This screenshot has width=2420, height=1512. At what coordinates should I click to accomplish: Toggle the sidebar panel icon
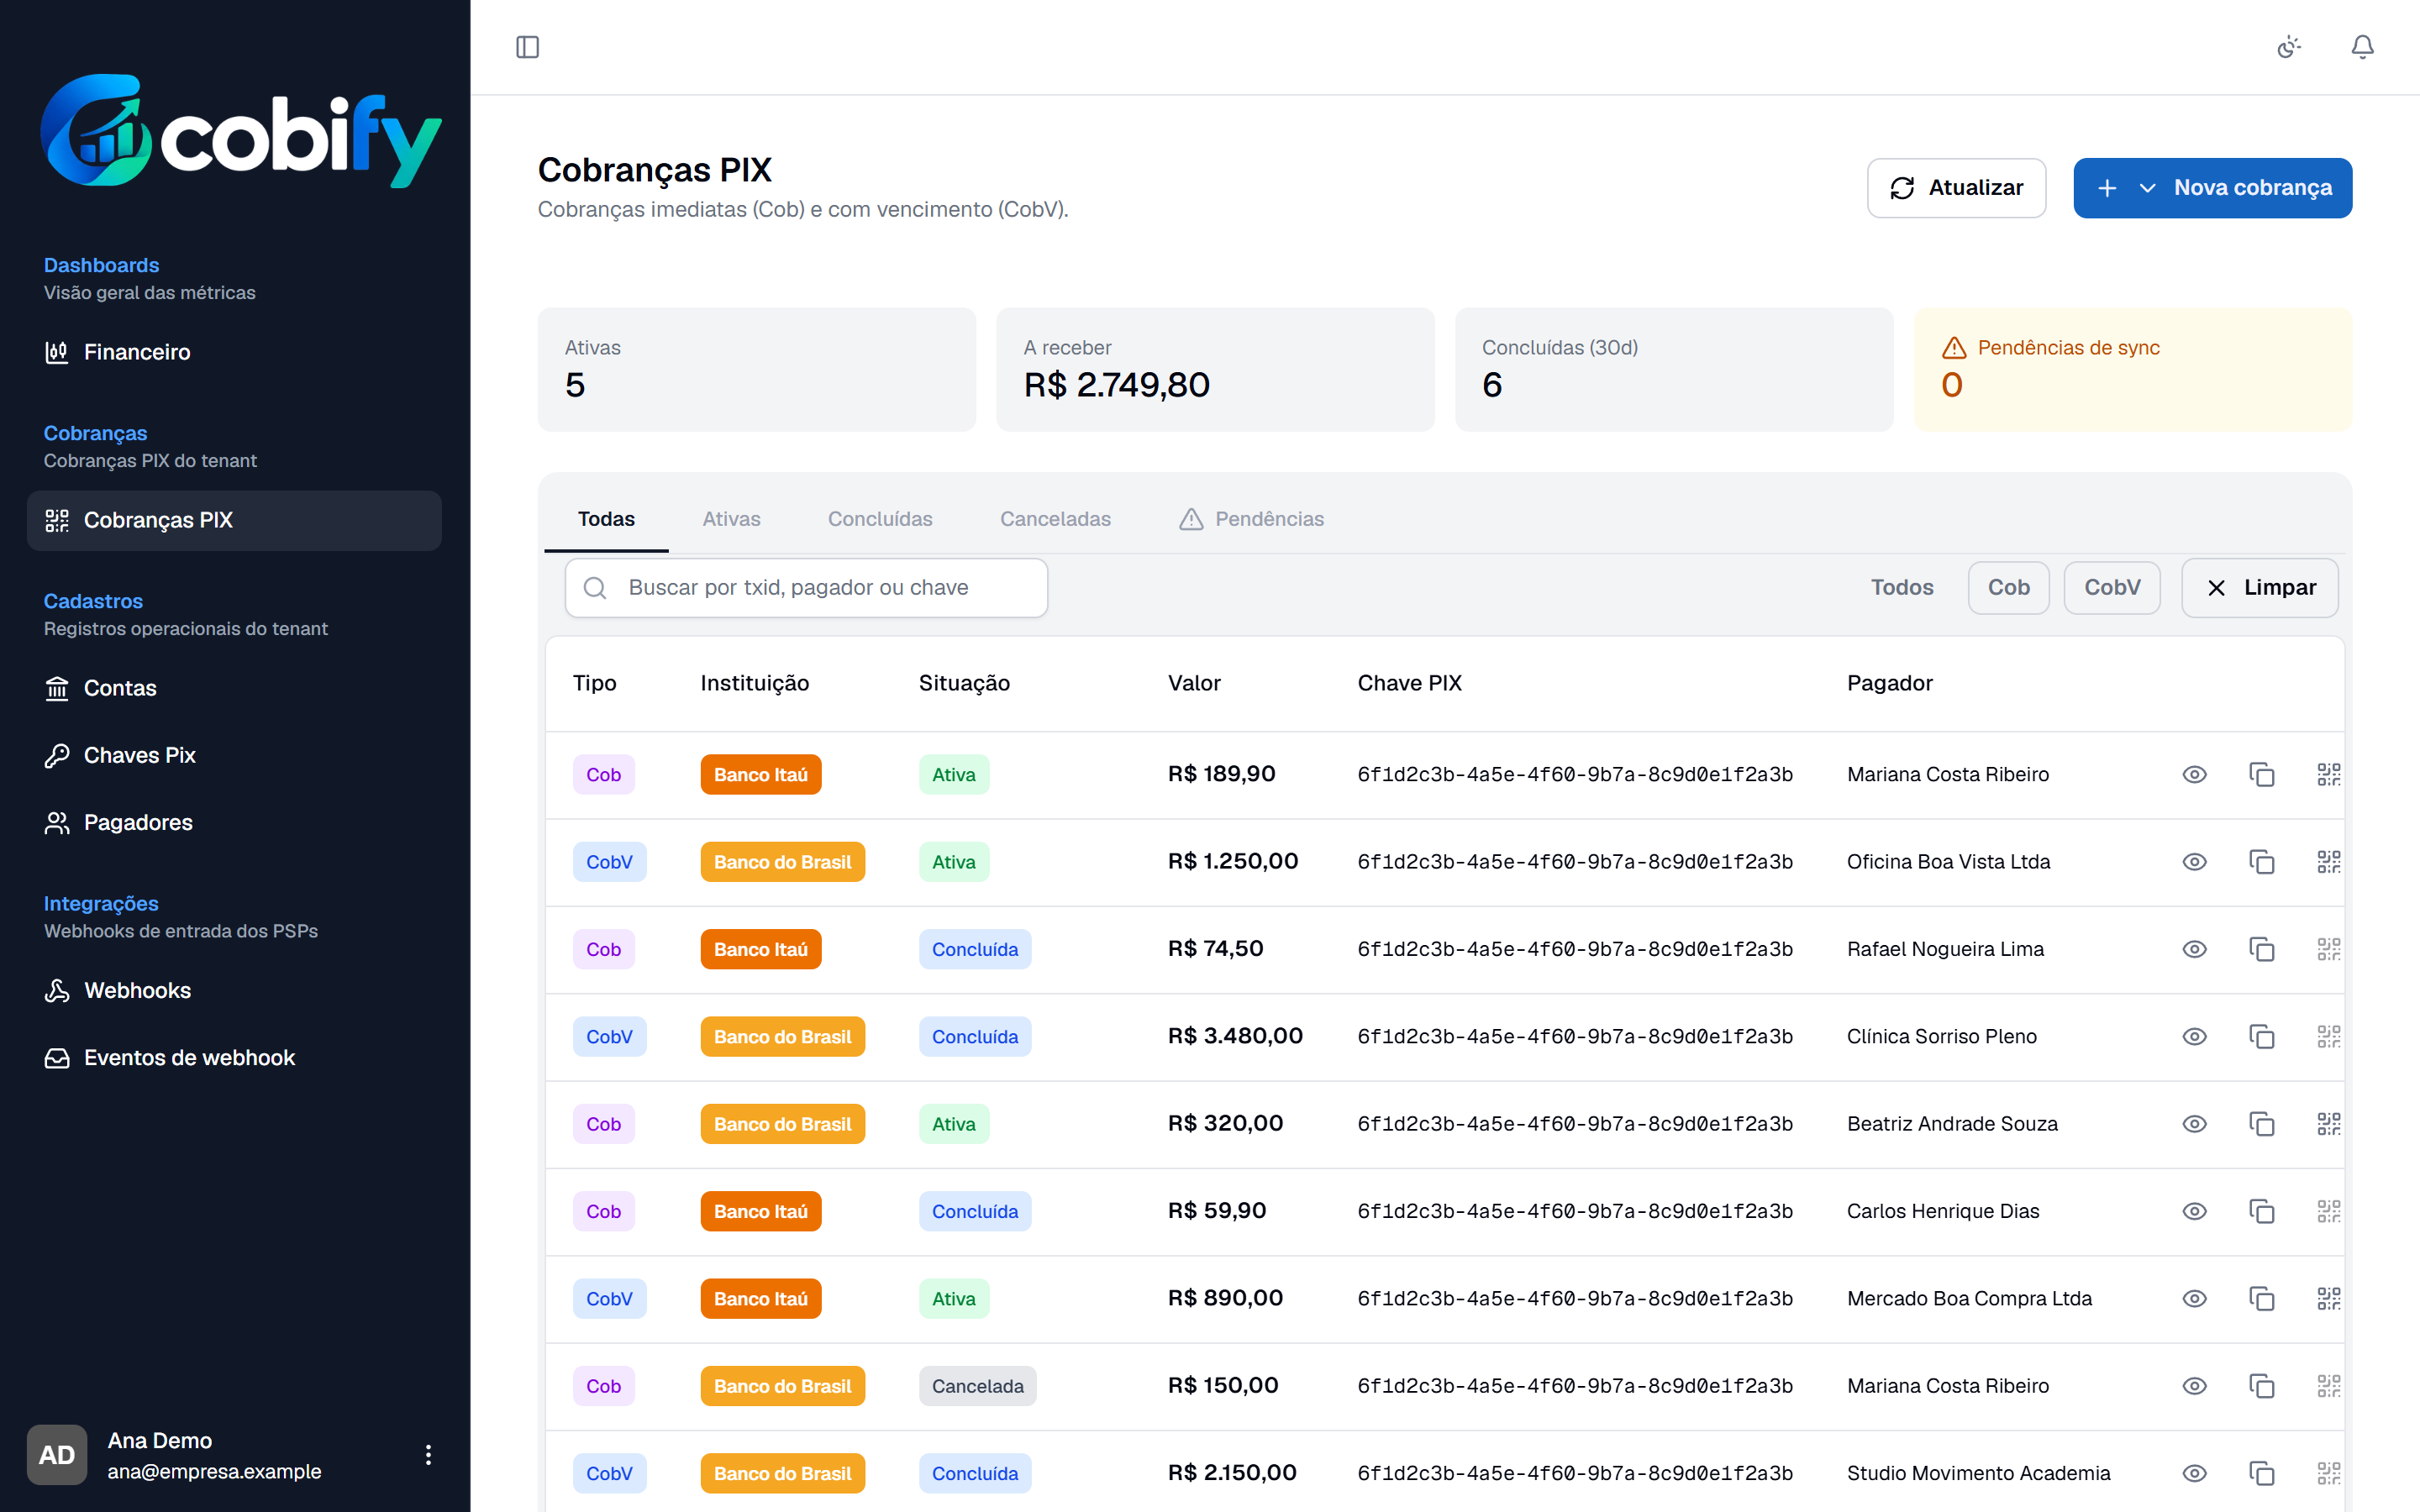[x=527, y=47]
